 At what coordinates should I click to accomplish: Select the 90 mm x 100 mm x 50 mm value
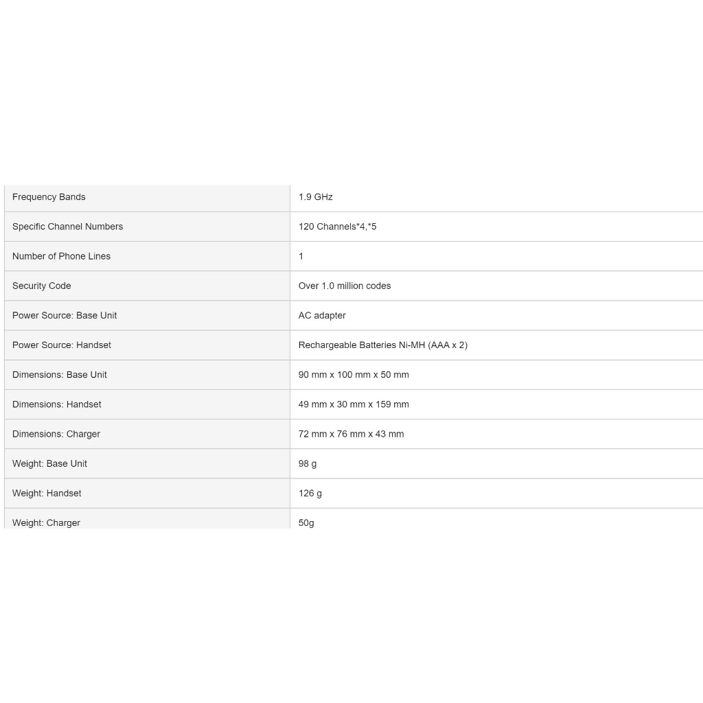pyautogui.click(x=354, y=374)
